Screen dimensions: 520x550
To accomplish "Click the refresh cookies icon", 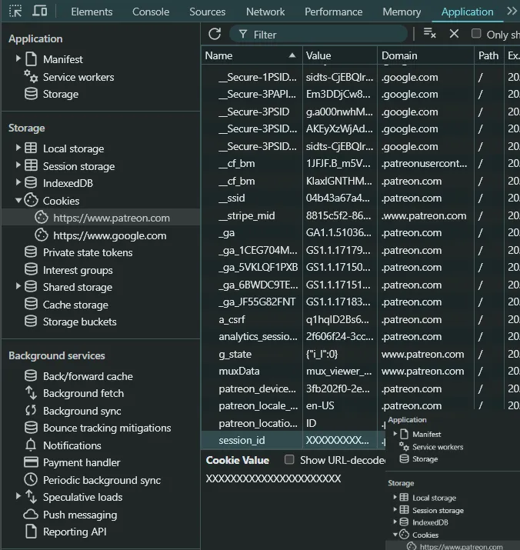I will (x=215, y=35).
